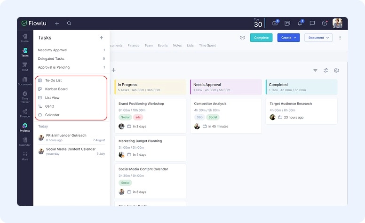Open Need my Approval tasks

click(71, 50)
